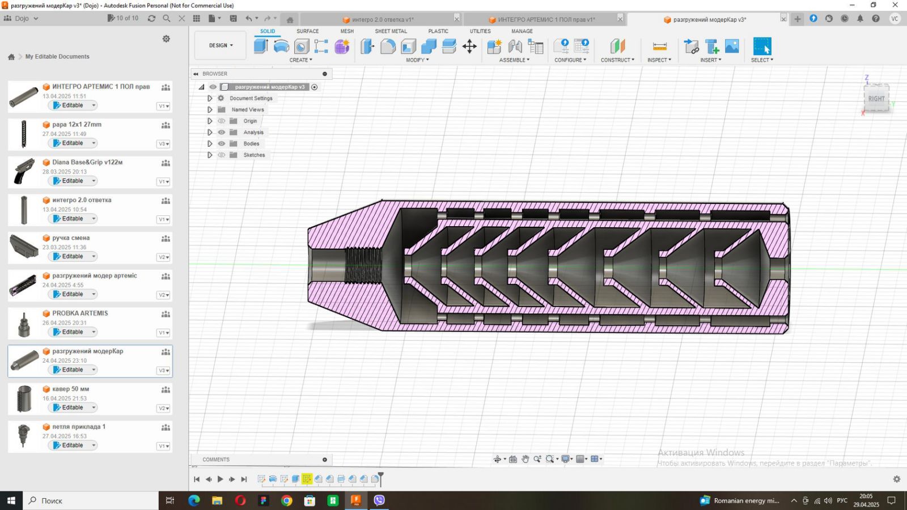Select the Fillet tool in Modify
The height and width of the screenshot is (510, 907).
tap(388, 46)
